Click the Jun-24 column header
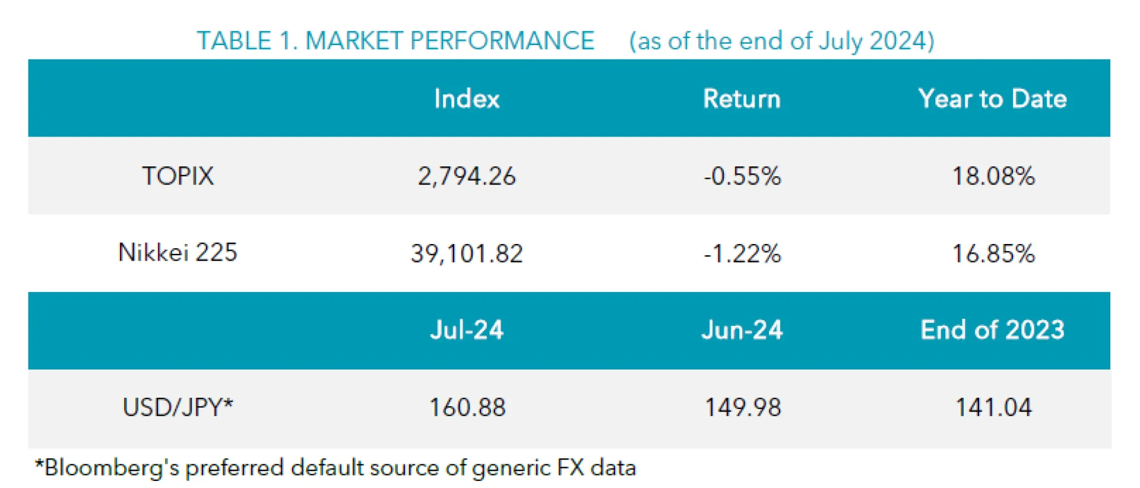 742,330
